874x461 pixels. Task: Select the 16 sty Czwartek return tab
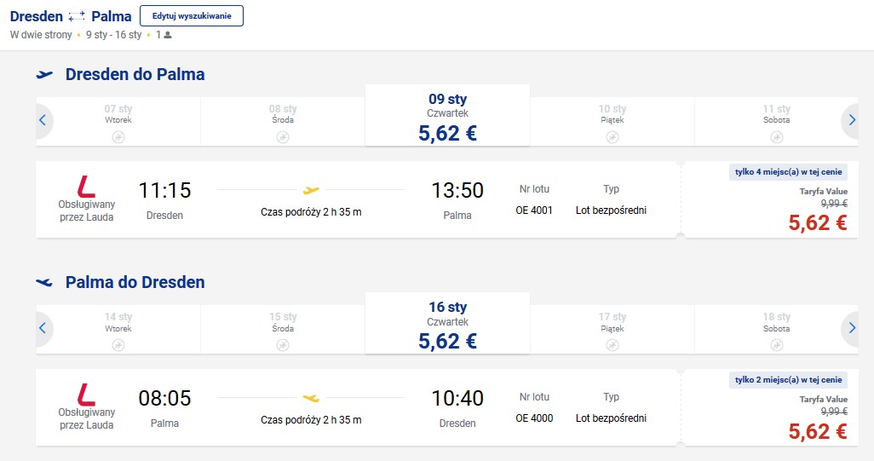pyautogui.click(x=447, y=323)
